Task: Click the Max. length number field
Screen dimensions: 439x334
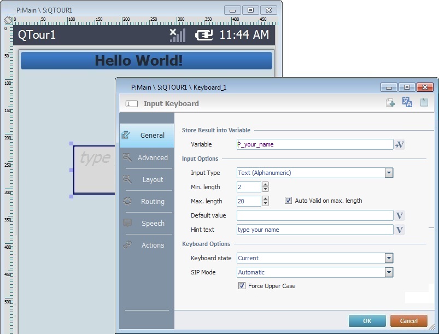Action: [249, 201]
